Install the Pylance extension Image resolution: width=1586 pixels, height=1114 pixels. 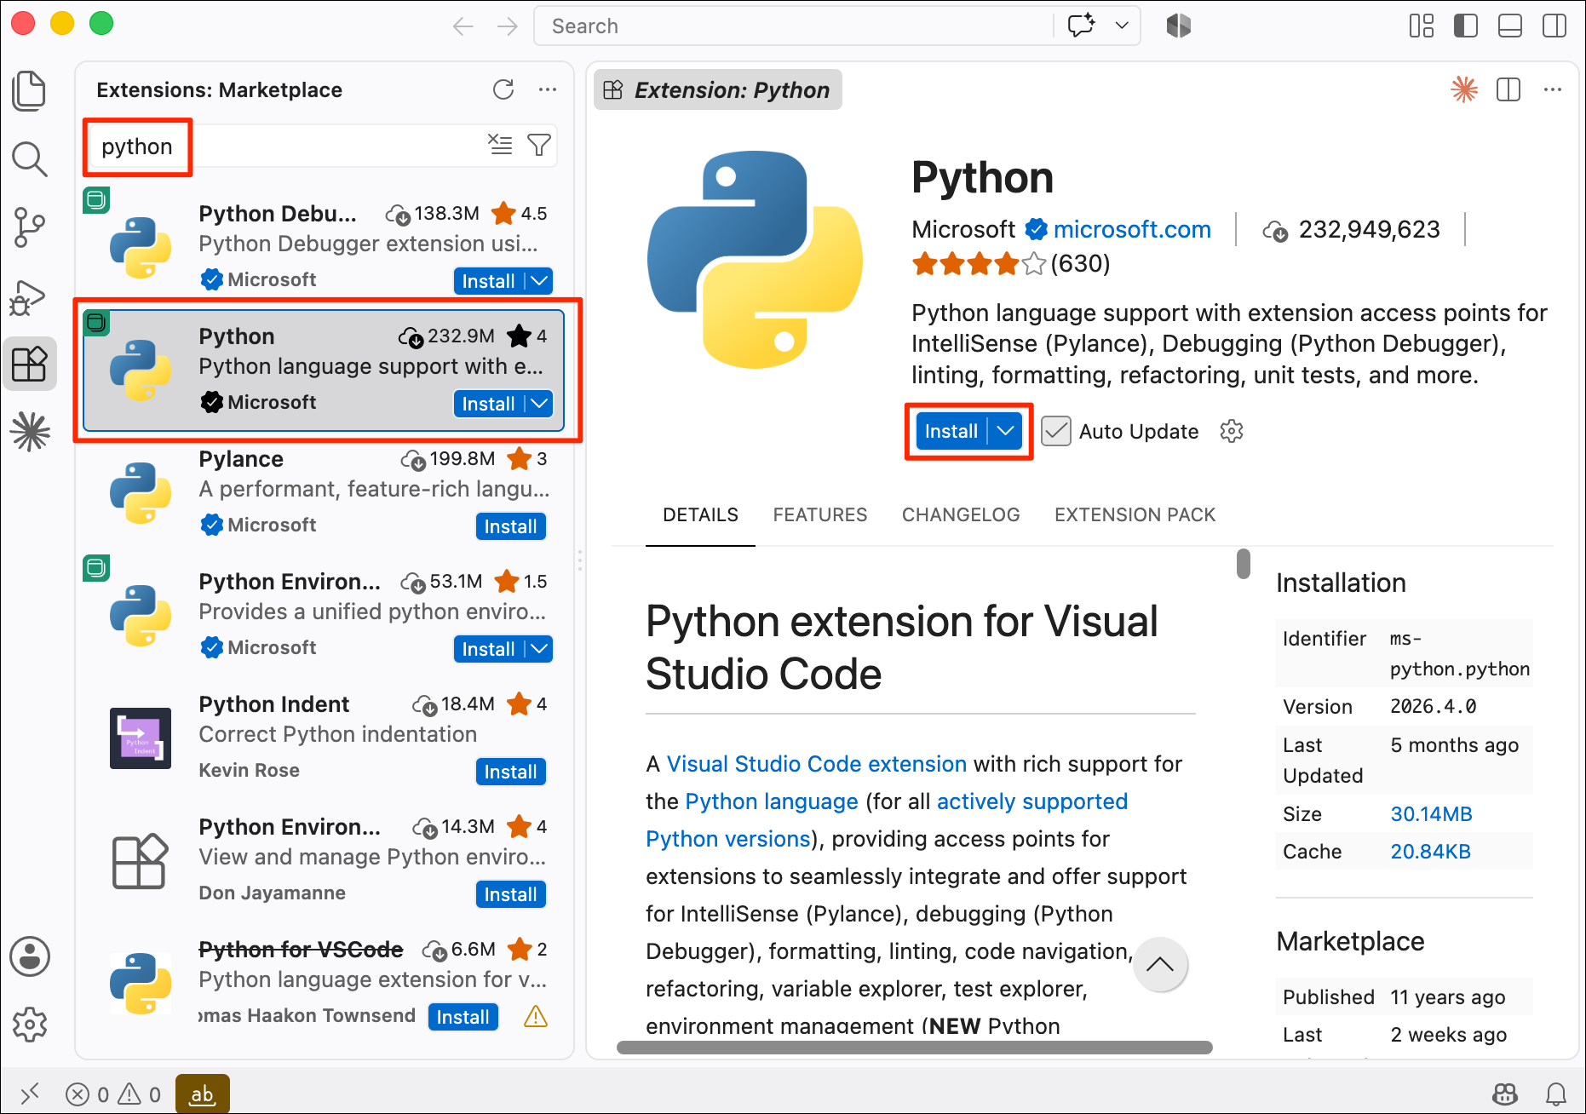511,526
